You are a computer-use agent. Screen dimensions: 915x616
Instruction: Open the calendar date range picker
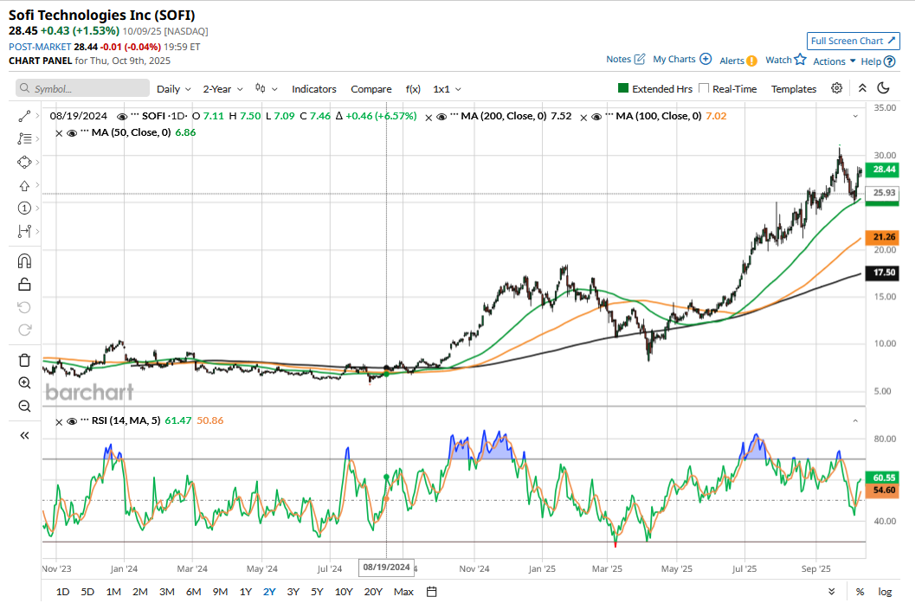pyautogui.click(x=431, y=592)
